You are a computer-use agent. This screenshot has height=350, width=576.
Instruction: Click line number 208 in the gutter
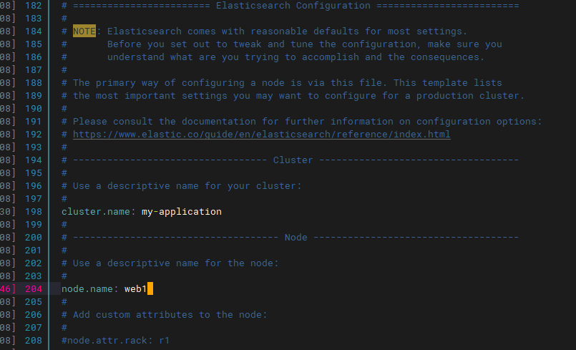coord(34,341)
